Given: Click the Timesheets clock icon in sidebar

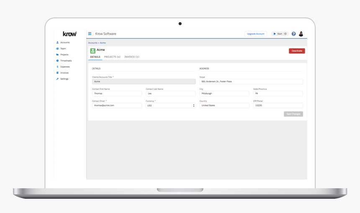Looking at the screenshot, I should click(x=57, y=61).
